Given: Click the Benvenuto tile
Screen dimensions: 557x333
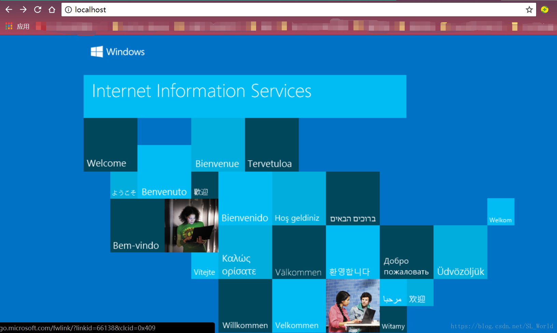Looking at the screenshot, I should 164,172.
